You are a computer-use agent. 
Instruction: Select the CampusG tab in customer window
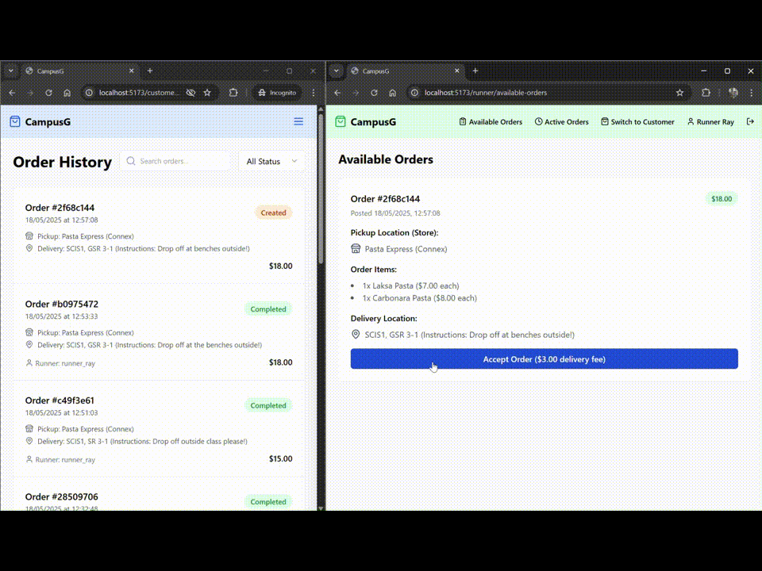point(80,71)
